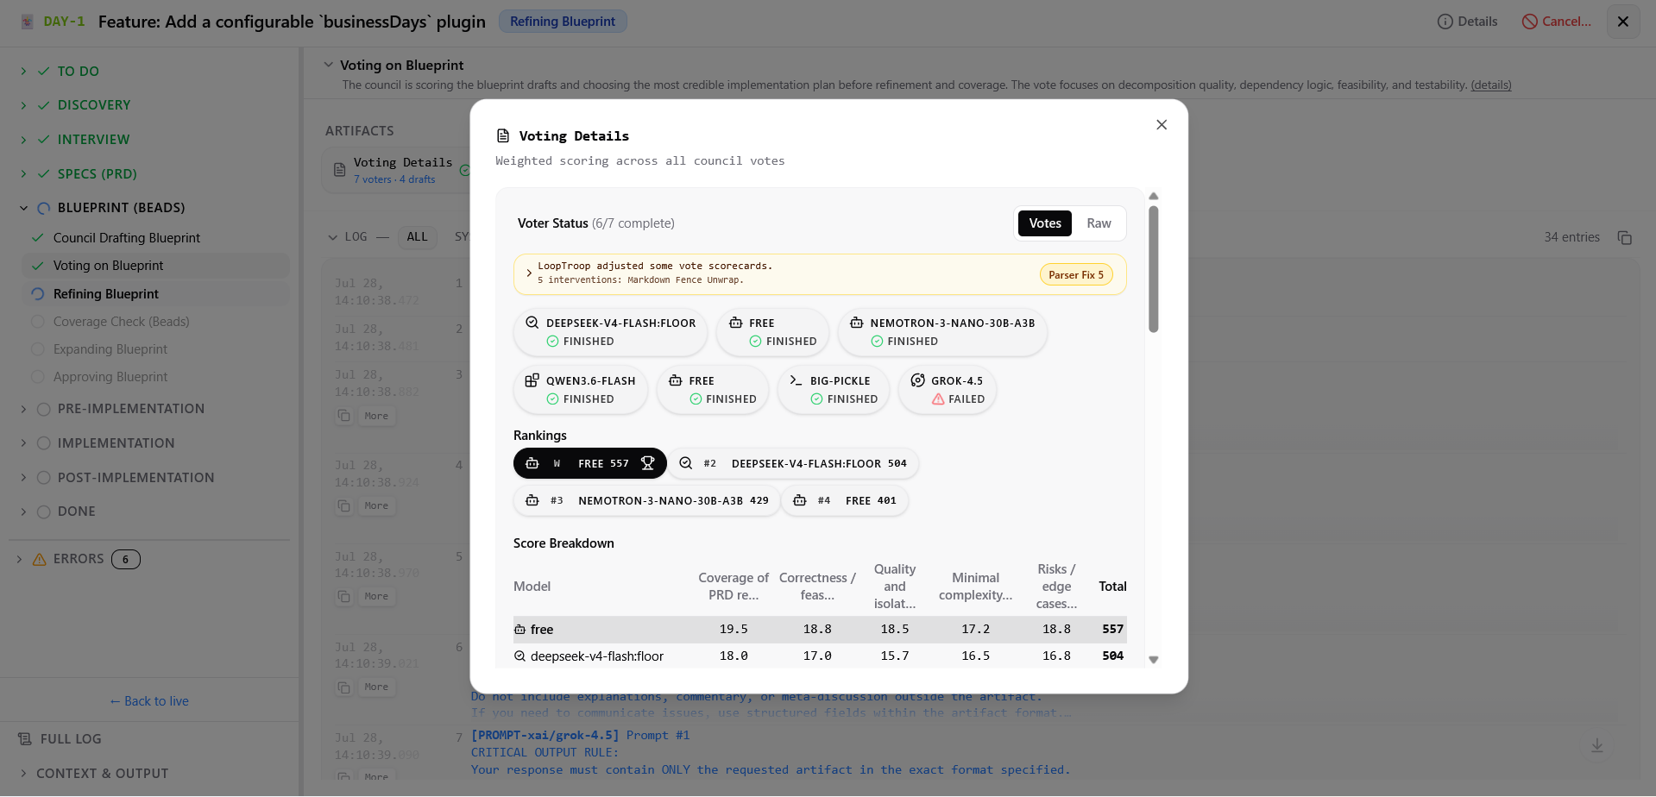The height and width of the screenshot is (797, 1656).
Task: Open the ticket Details panel
Action: [1467, 22]
